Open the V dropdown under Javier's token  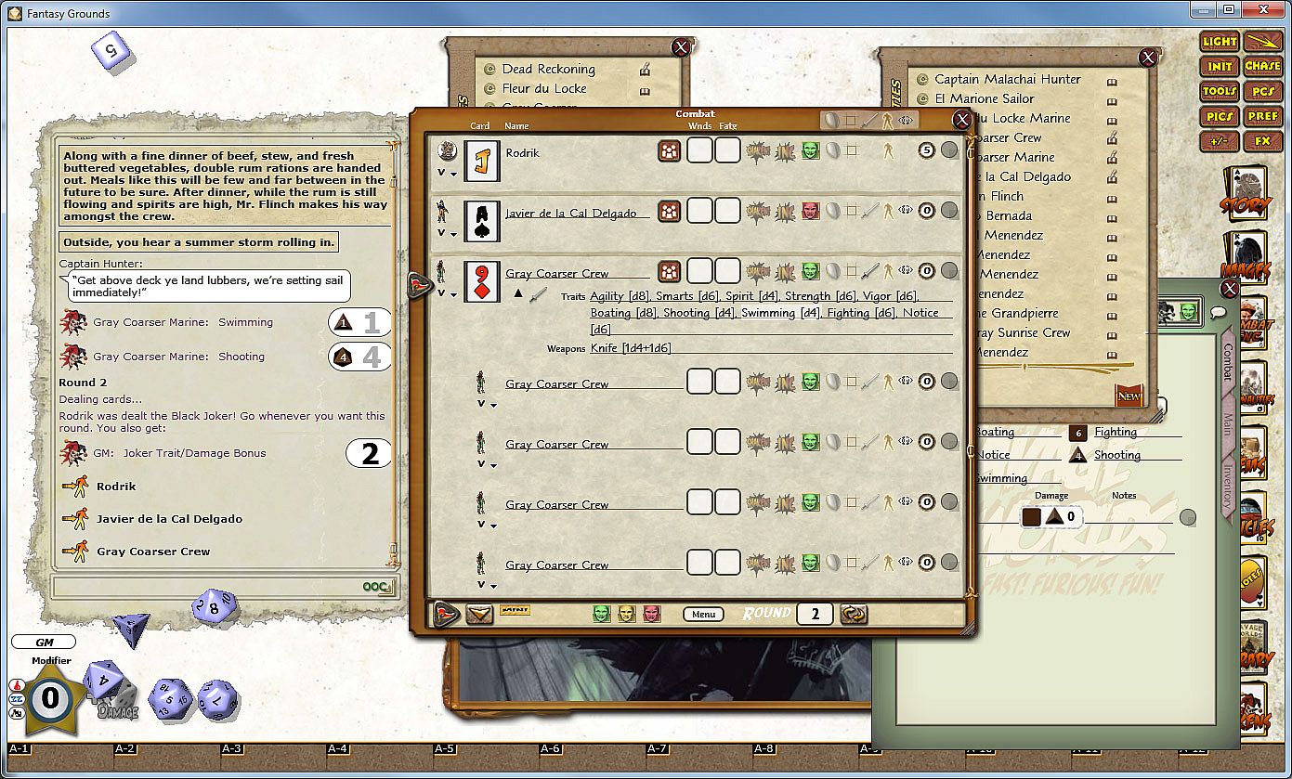tap(446, 233)
